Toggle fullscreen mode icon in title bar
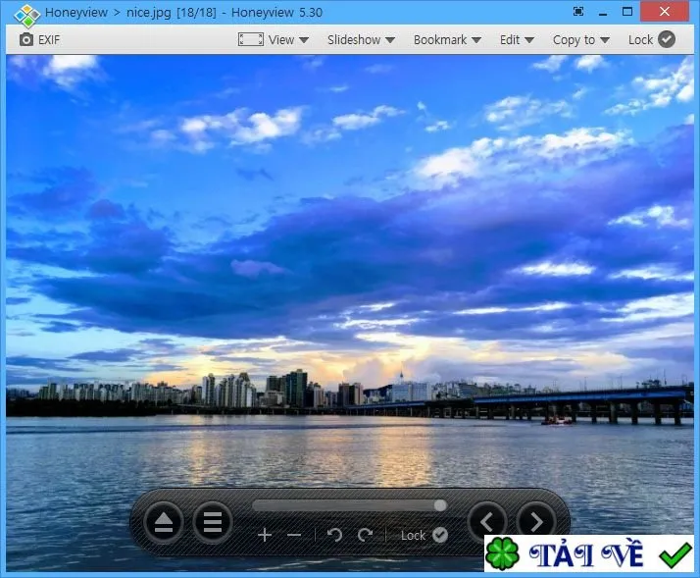The width and height of the screenshot is (700, 578). (578, 12)
